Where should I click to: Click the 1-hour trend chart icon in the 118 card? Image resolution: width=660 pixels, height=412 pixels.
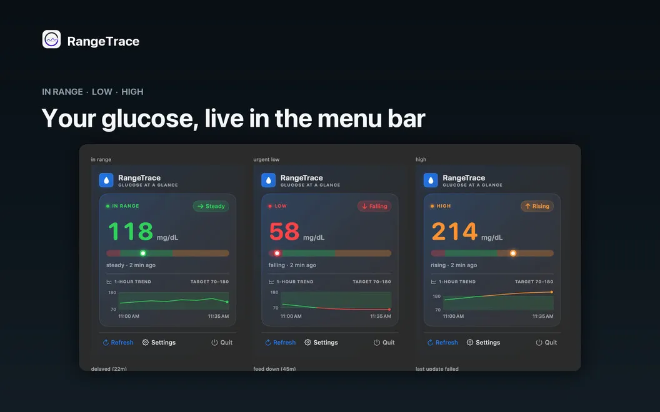pos(109,282)
